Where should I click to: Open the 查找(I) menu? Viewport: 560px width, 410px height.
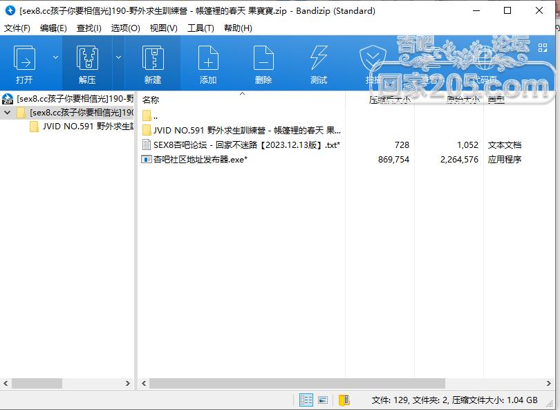[x=89, y=28]
